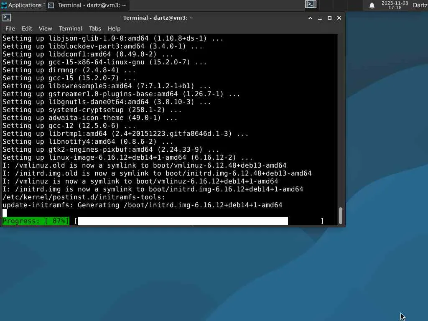This screenshot has width=428, height=321.
Task: Click the 'Setting up gtk2-engines-pixbuf' line
Action: pos(111,150)
